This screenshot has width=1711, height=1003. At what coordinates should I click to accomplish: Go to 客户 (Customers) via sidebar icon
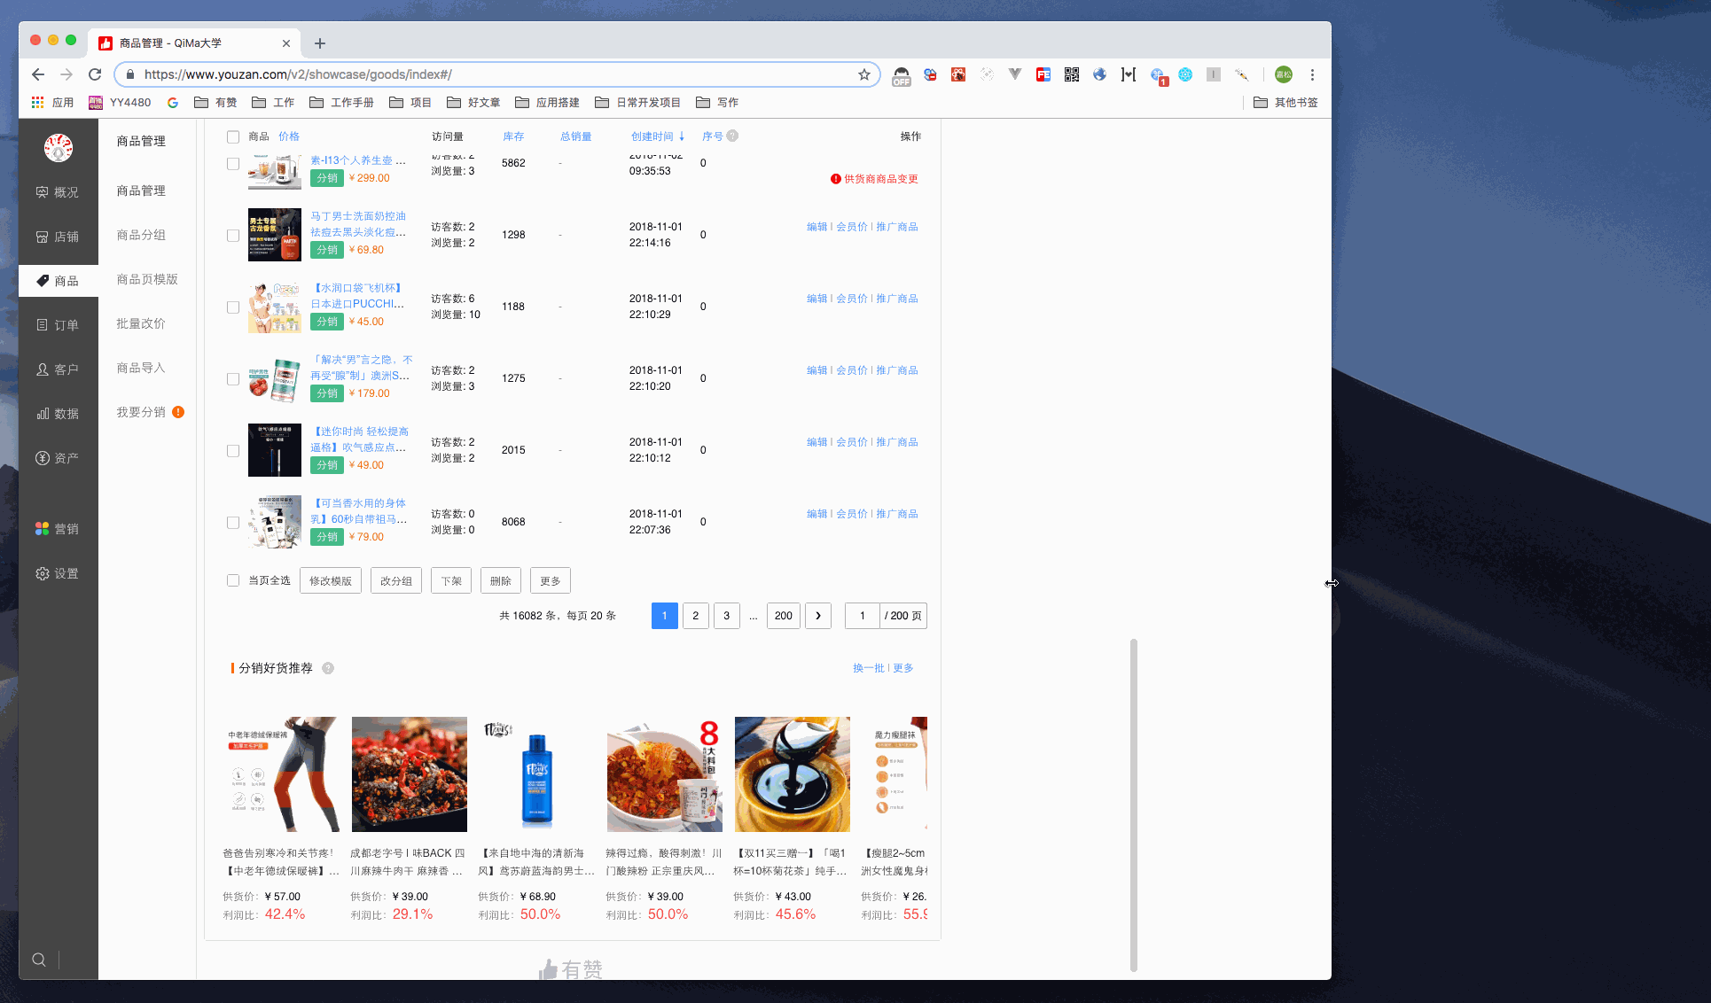coord(58,369)
